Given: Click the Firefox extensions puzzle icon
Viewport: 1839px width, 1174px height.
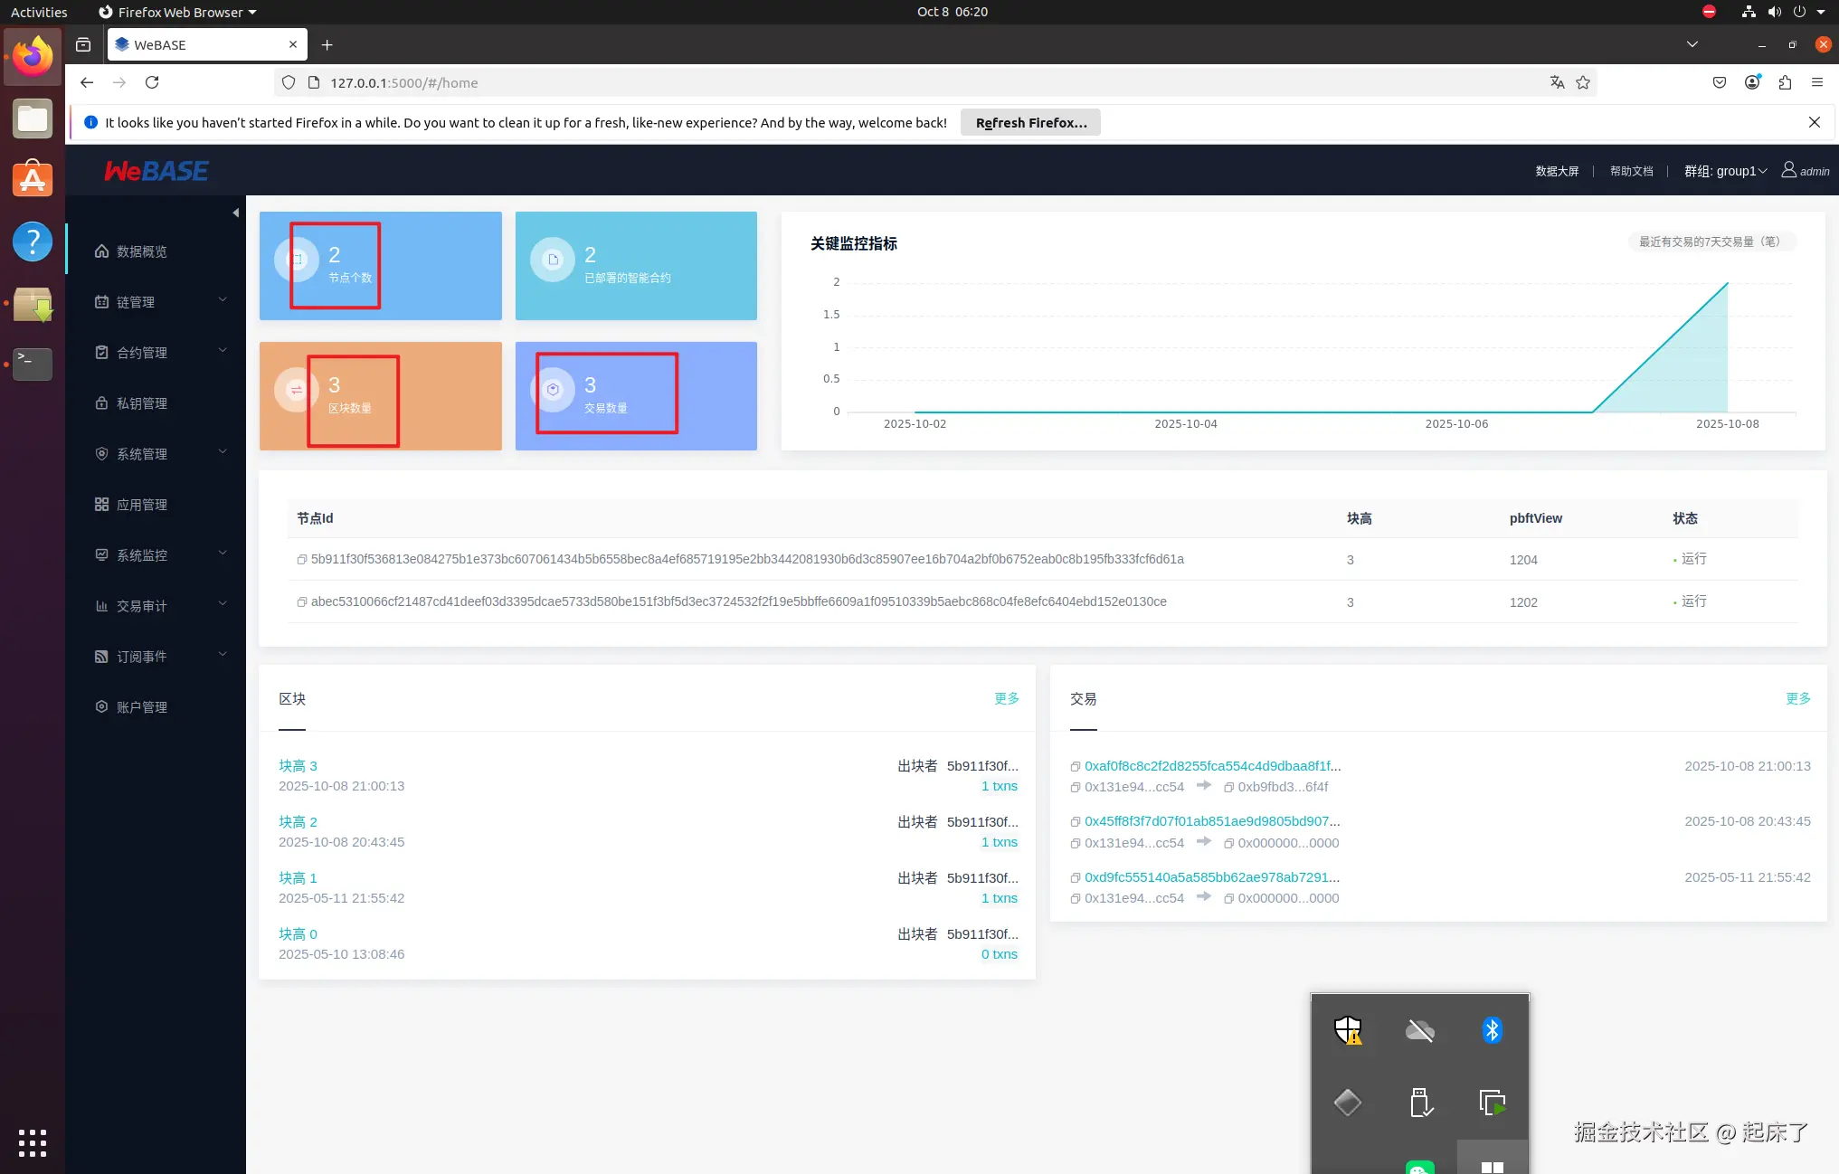Looking at the screenshot, I should coord(1785,82).
